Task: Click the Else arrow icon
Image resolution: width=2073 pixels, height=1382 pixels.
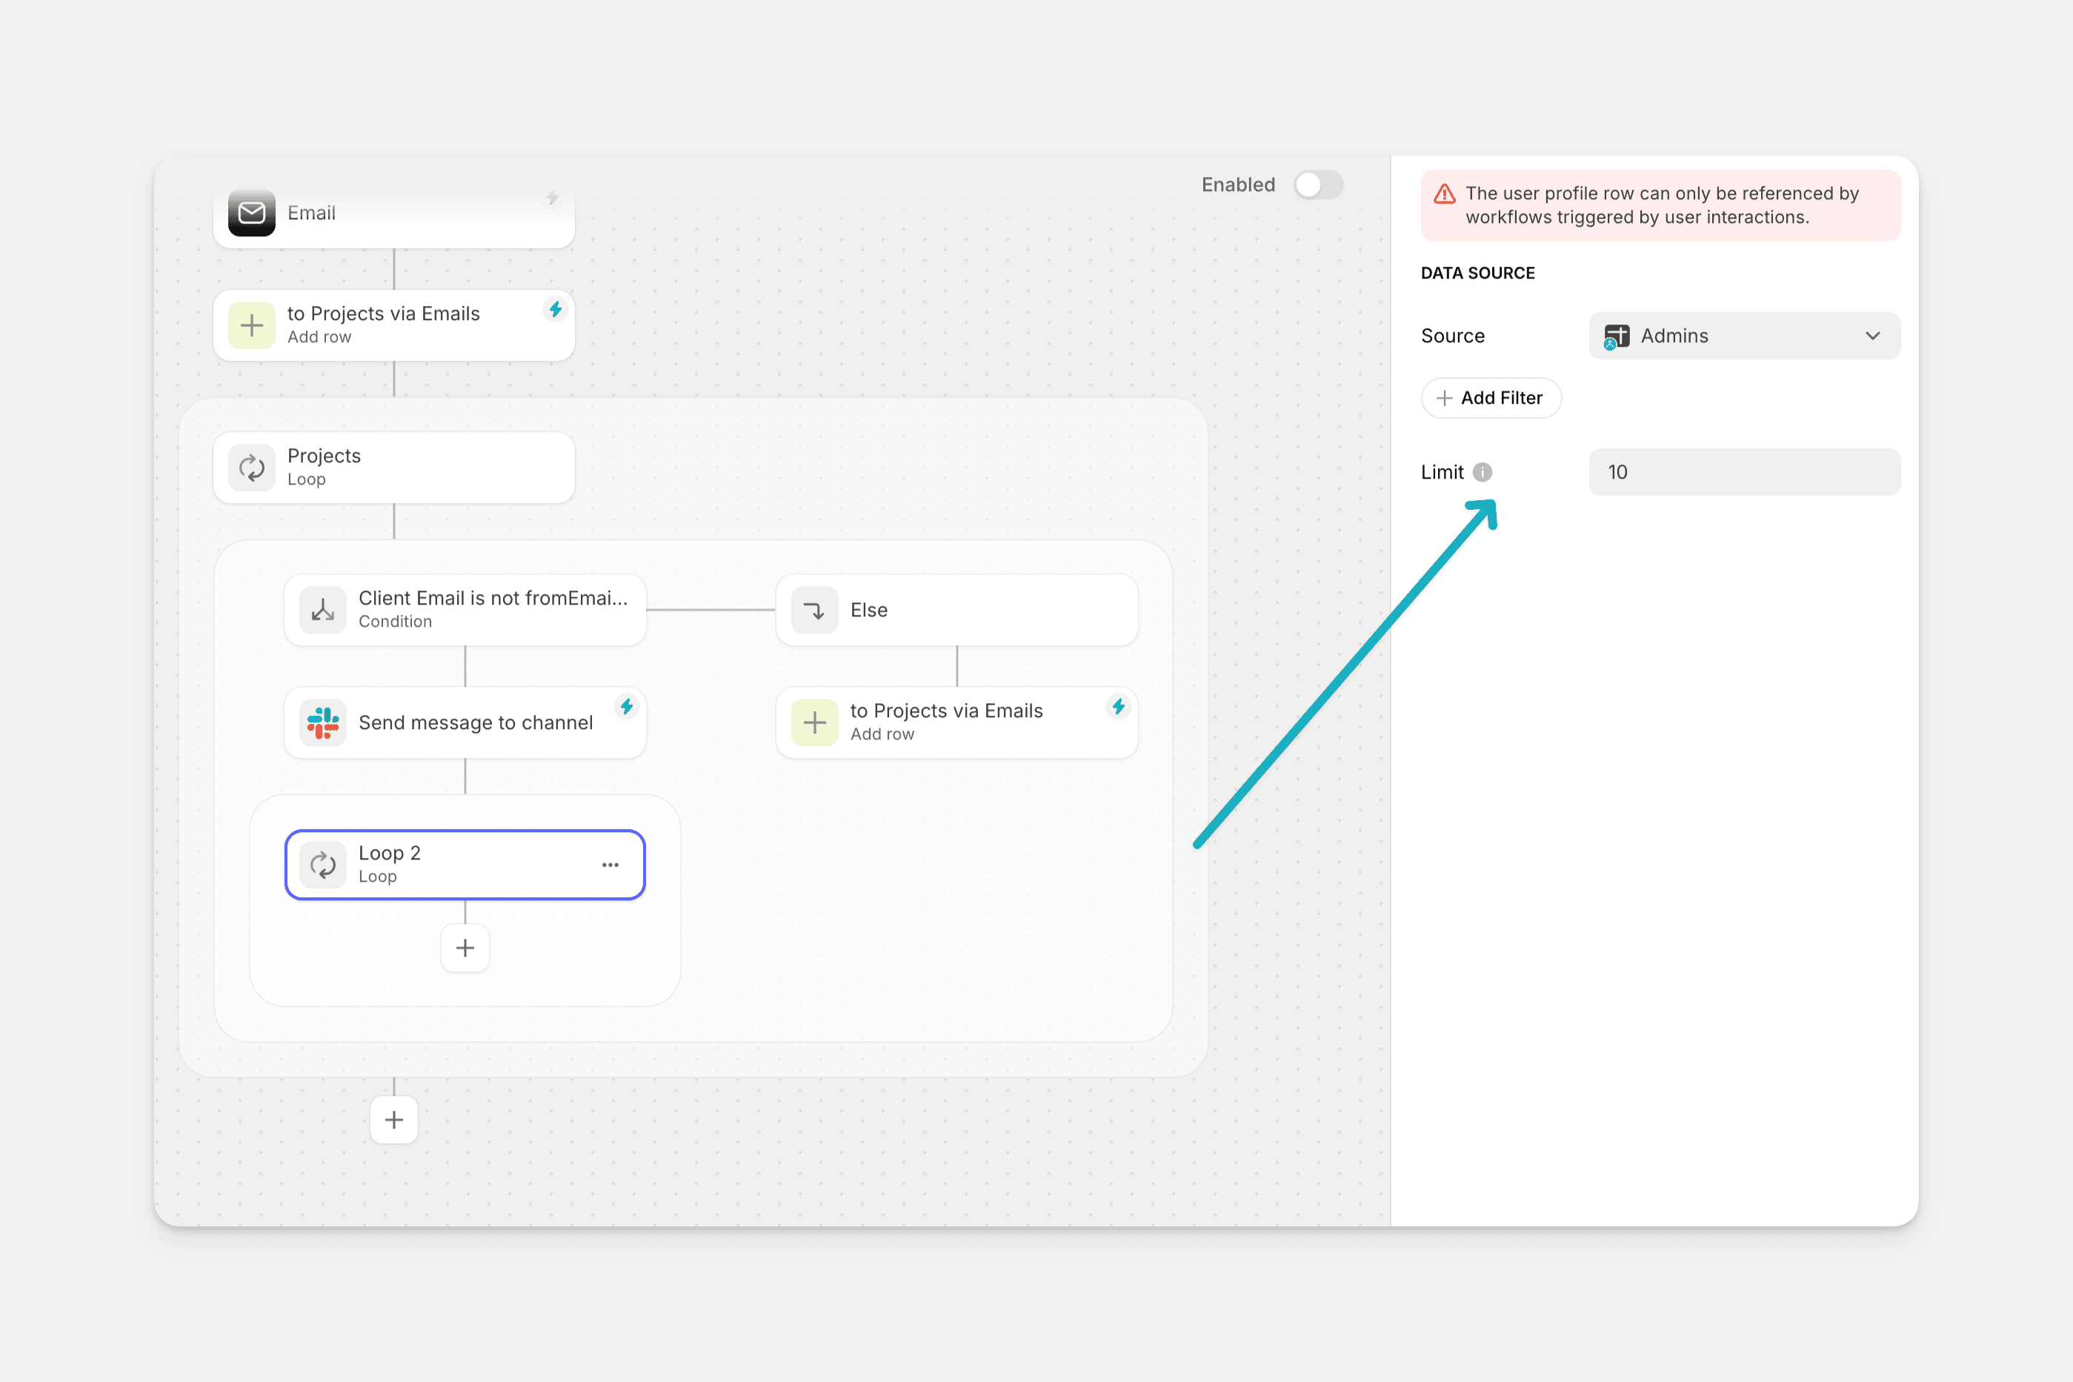Action: click(814, 610)
